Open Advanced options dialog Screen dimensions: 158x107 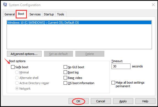(24, 54)
